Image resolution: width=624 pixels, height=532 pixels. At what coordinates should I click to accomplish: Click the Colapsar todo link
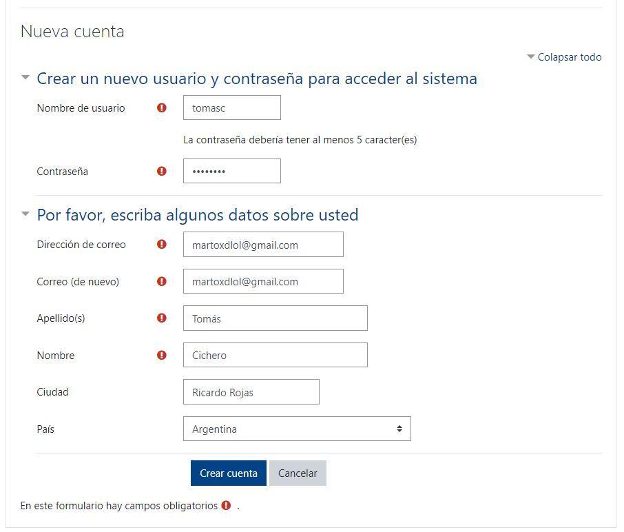click(569, 57)
